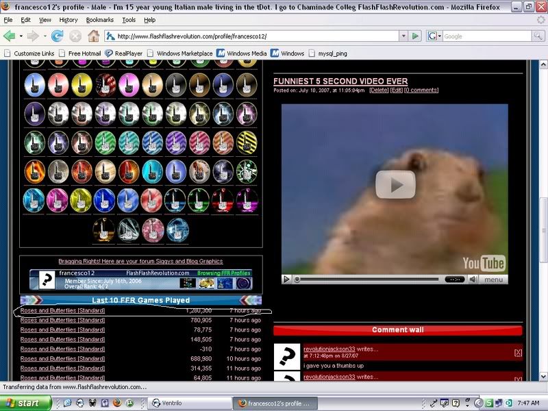Click the video seek progress bar

(369, 279)
